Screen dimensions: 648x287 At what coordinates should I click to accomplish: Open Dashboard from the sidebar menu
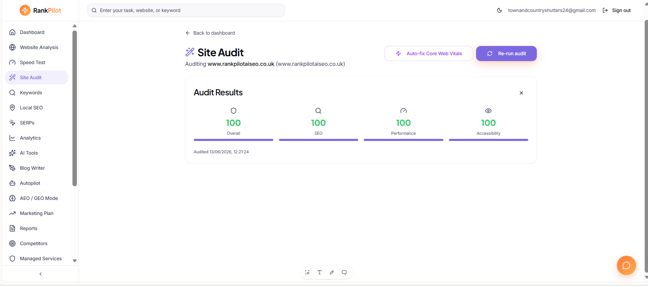tap(36, 32)
